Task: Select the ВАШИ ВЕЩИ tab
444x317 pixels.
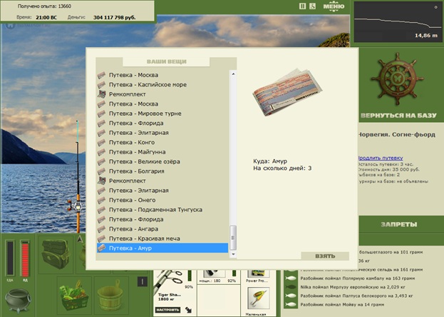Action: [x=166, y=61]
